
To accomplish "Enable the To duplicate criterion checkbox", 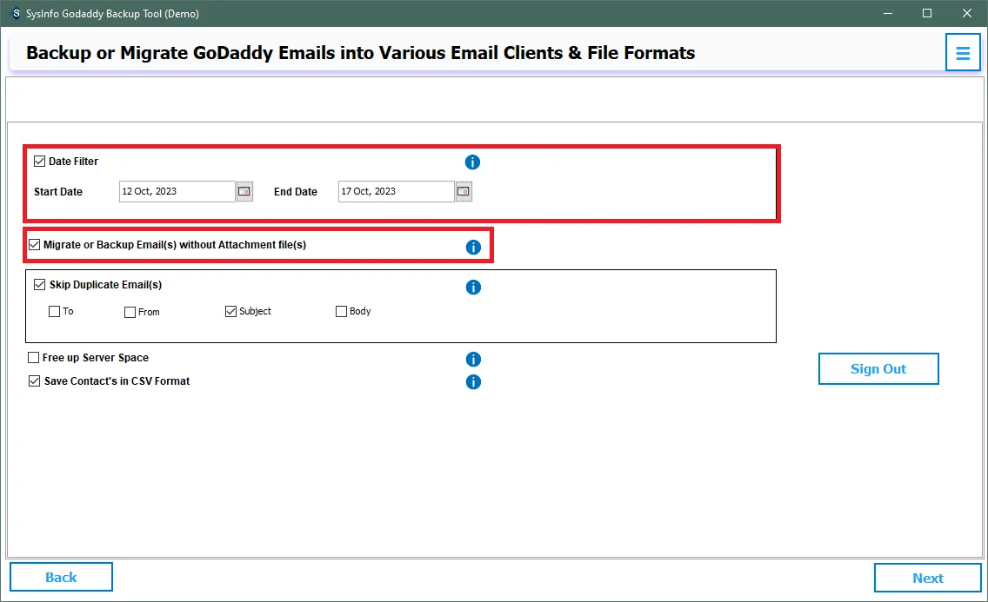I will pos(54,311).
